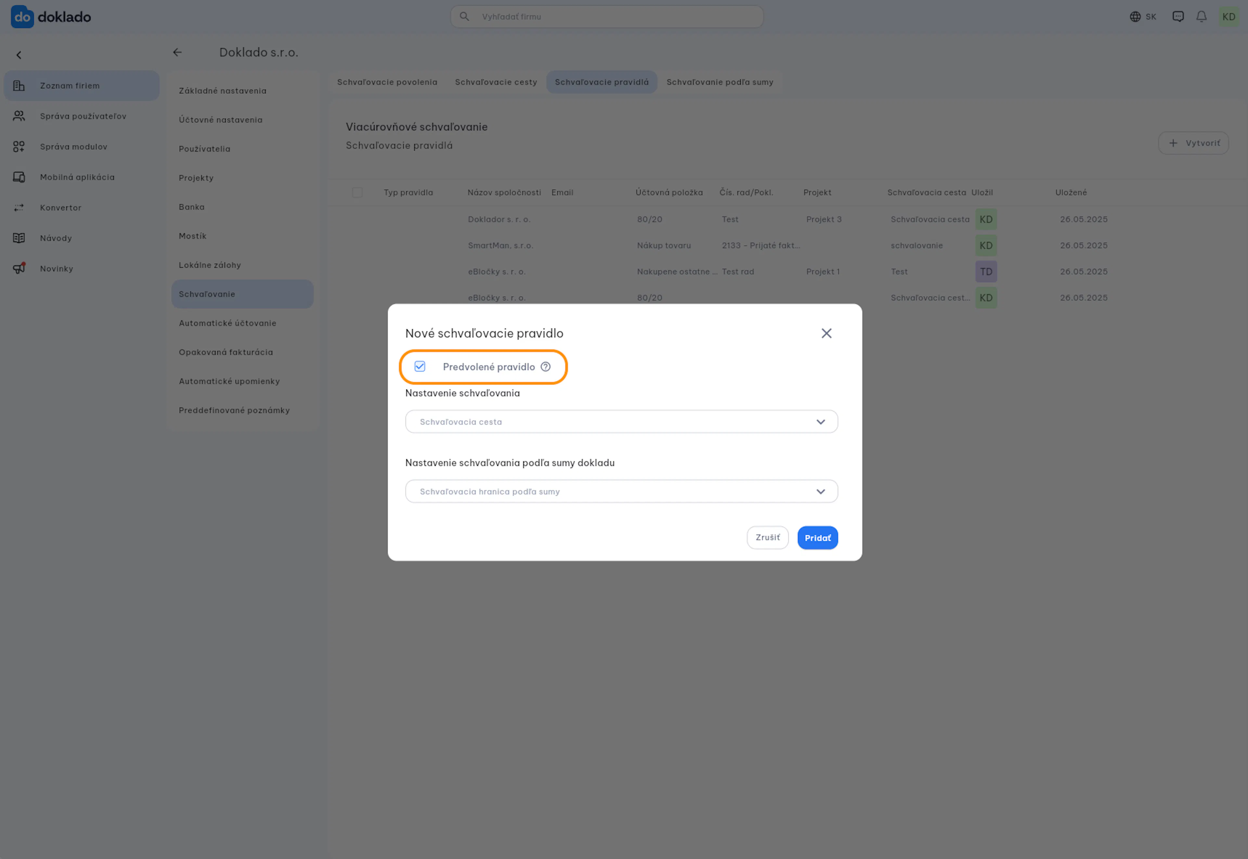
Task: Select the Schvaľovanie section
Action: click(242, 294)
